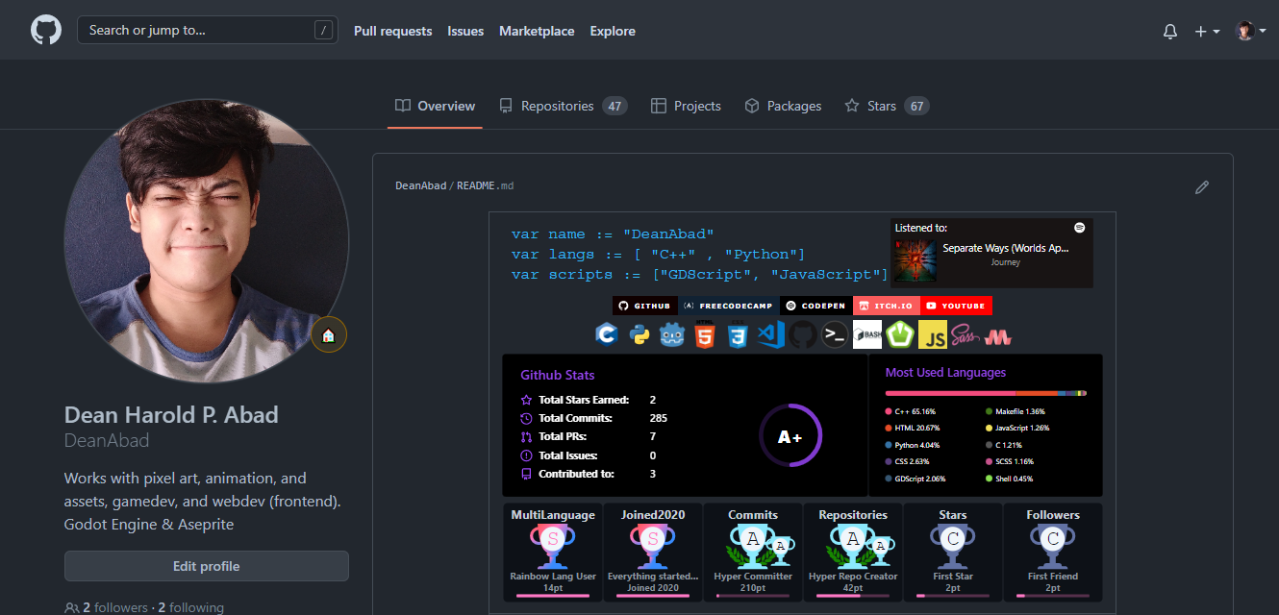Click the Github Stats heading
This screenshot has height=615, width=1279.
tap(558, 375)
